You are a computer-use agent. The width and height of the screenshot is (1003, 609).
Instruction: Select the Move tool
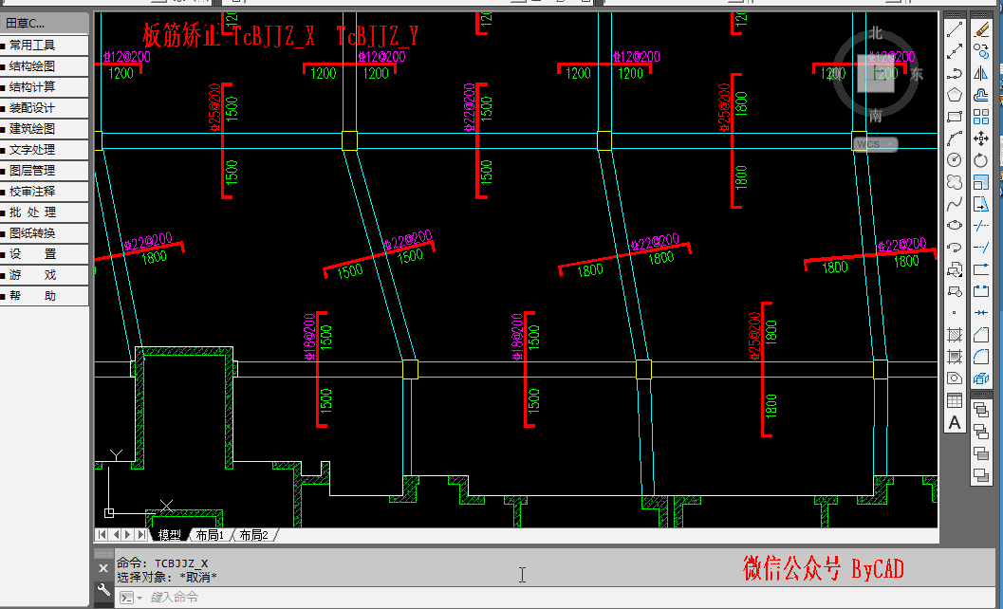point(981,138)
